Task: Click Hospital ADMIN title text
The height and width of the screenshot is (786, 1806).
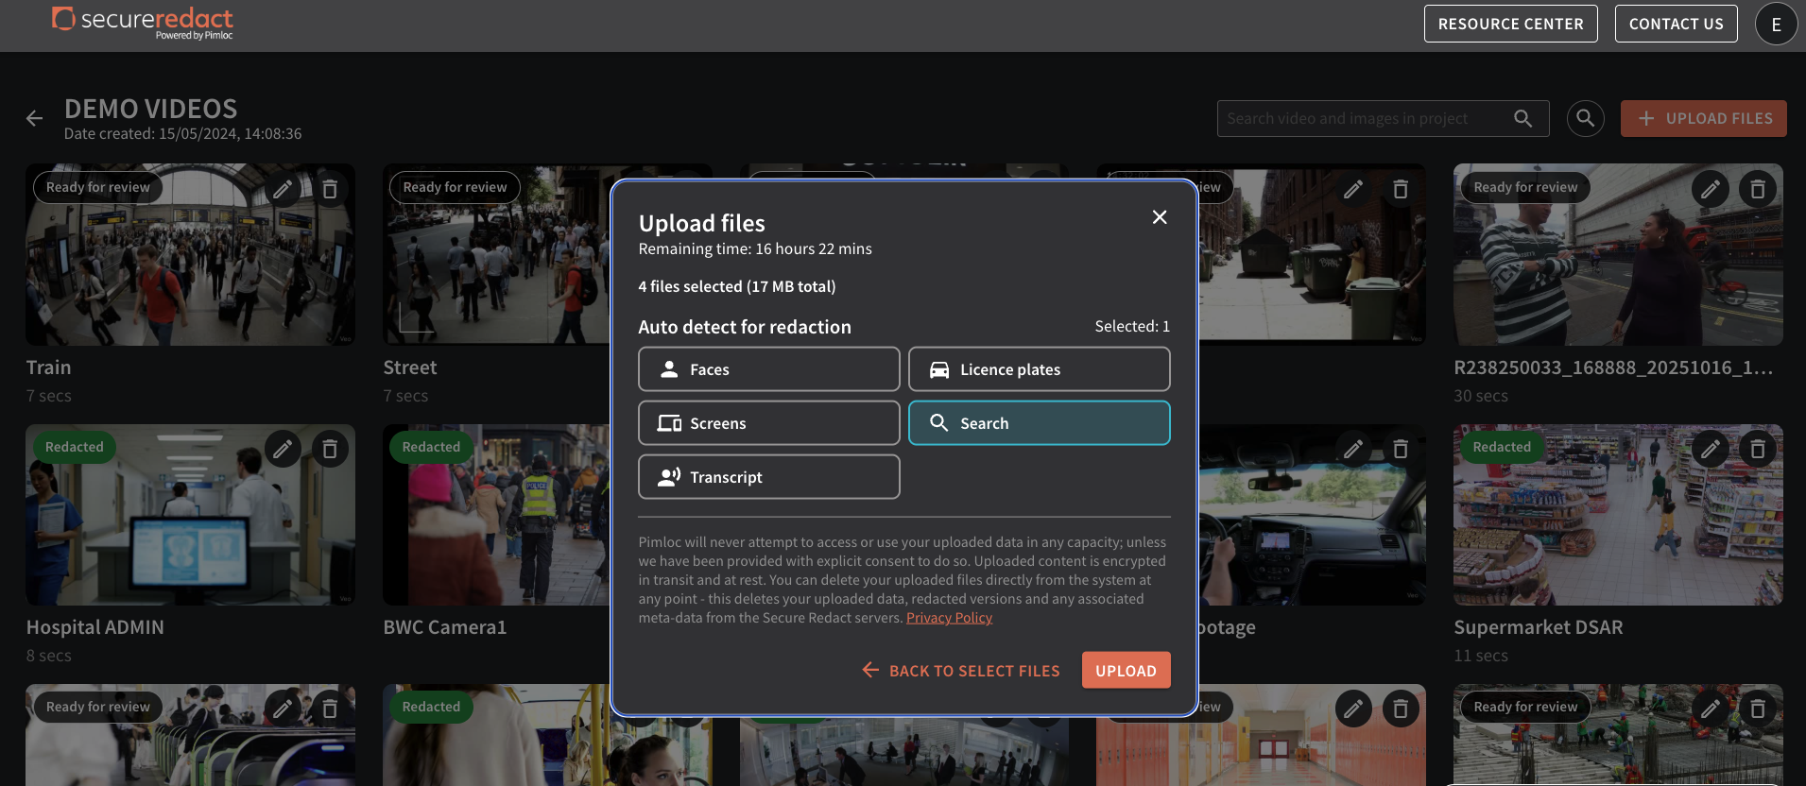Action: [95, 627]
